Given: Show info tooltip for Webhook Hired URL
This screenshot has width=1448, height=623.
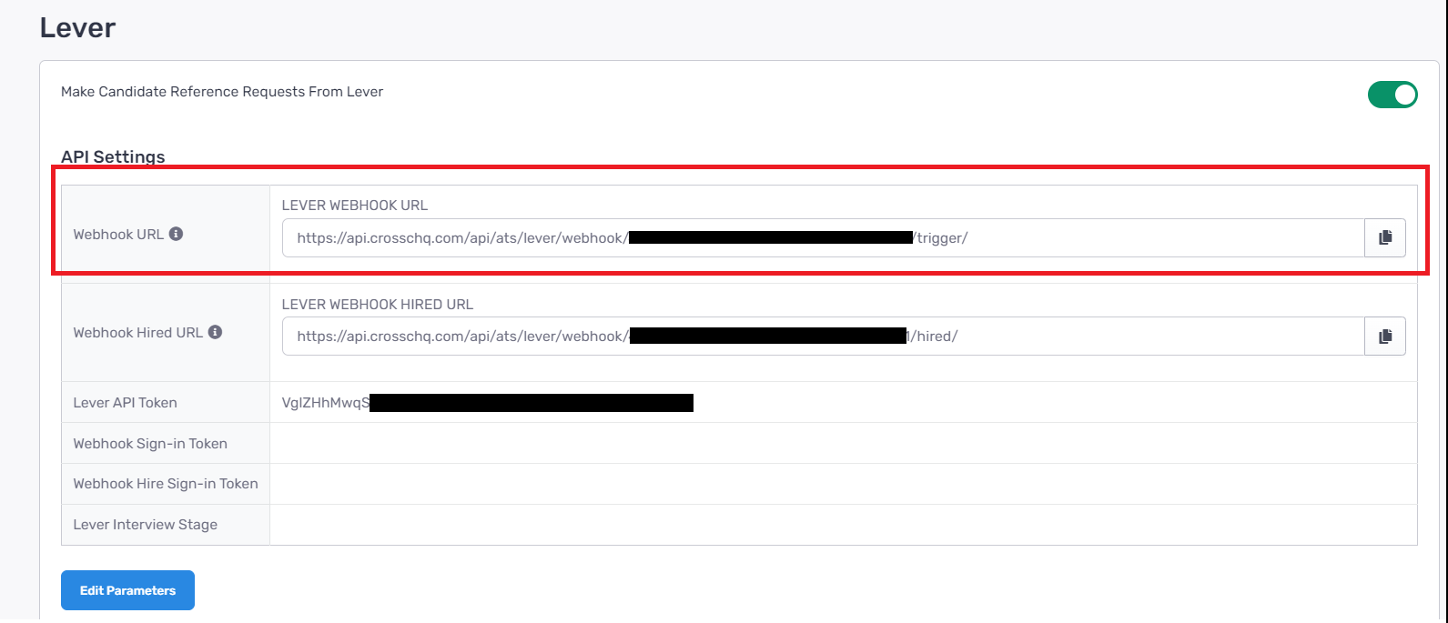Looking at the screenshot, I should pos(215,332).
